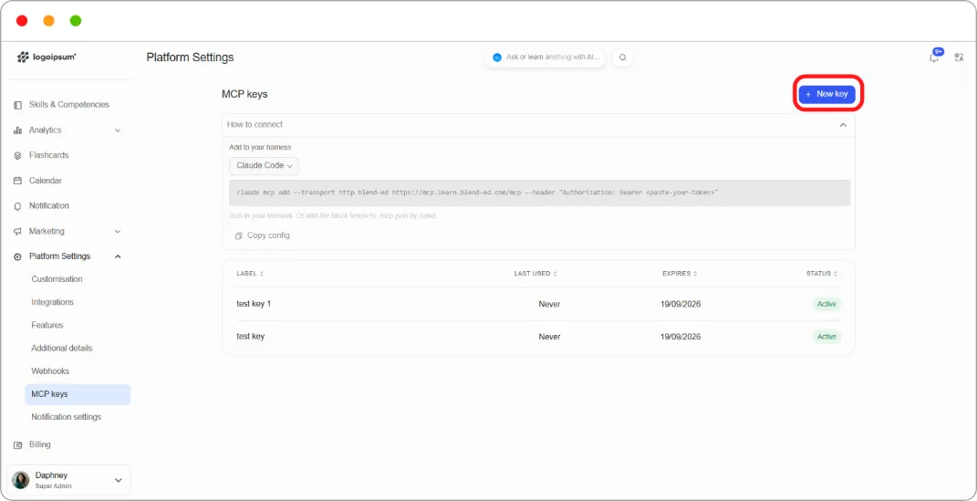Click Daphney's profile avatar
This screenshot has height=501, width=977.
coord(21,480)
